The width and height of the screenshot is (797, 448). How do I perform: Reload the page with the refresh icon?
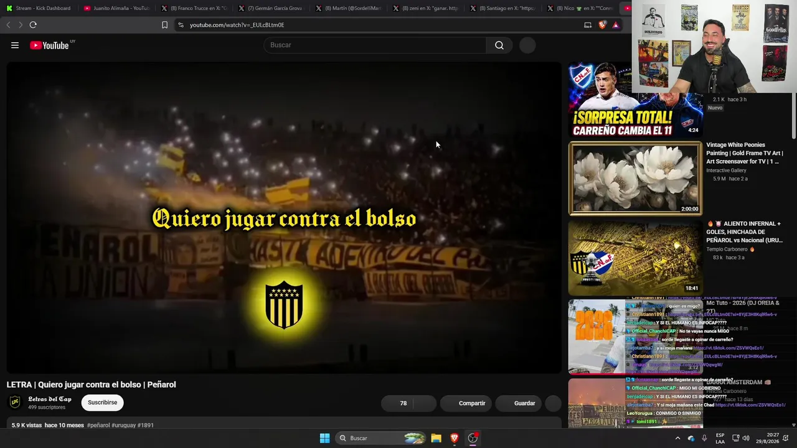[33, 25]
